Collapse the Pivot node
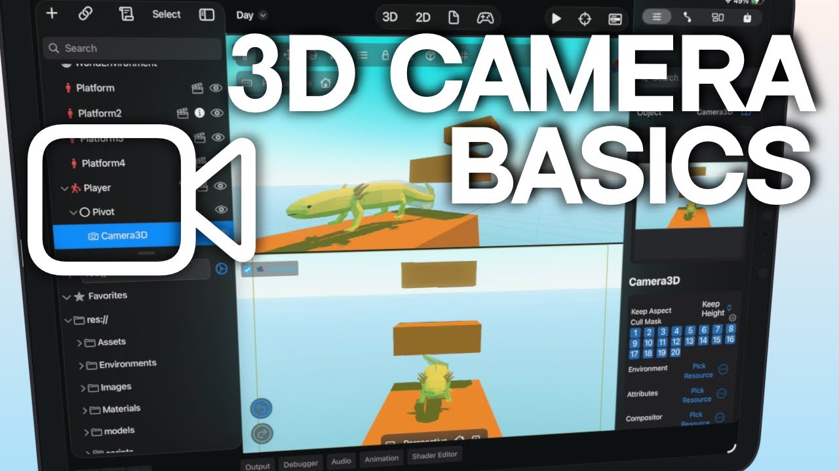The height and width of the screenshot is (471, 839). tap(73, 212)
